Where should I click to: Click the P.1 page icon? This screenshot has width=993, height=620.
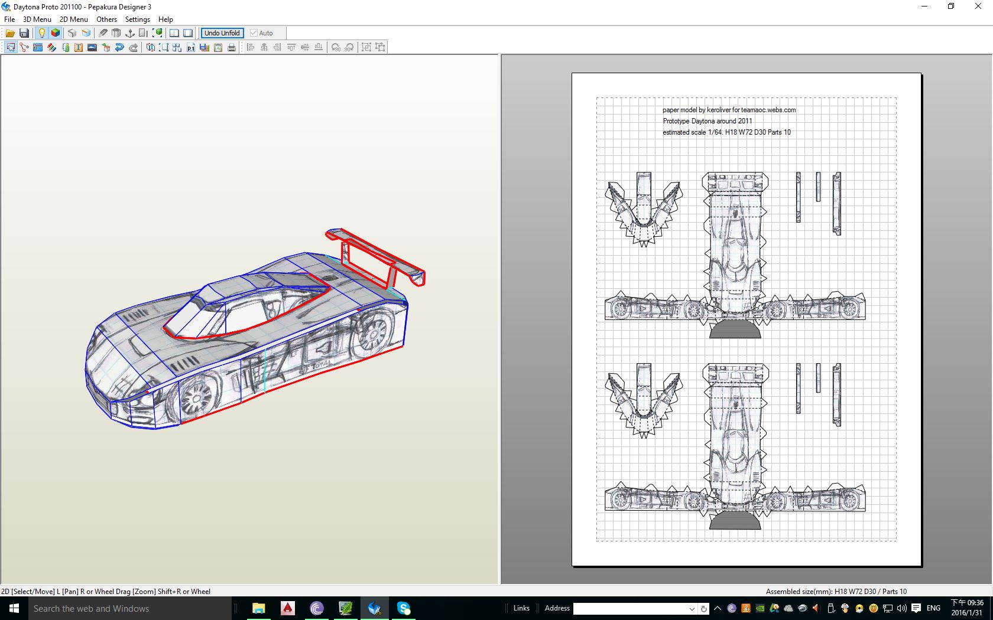[x=190, y=47]
